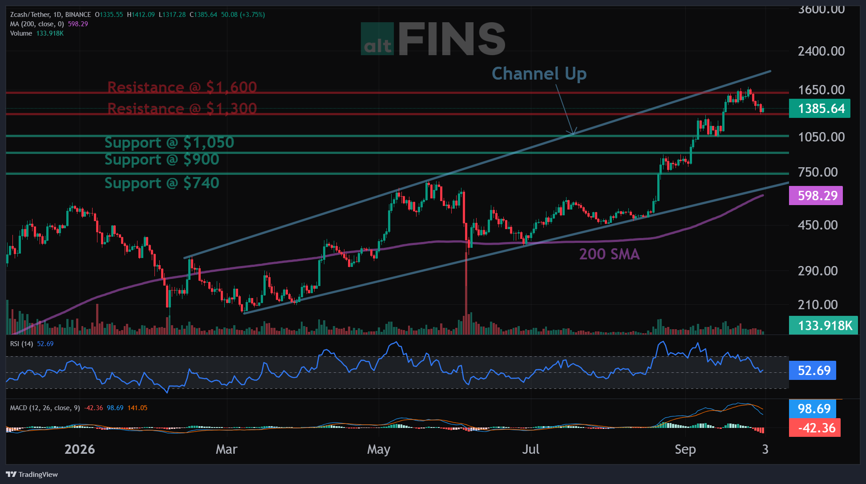The width and height of the screenshot is (866, 484).
Task: Click the MACD 141.05 signal value
Action: 138,408
